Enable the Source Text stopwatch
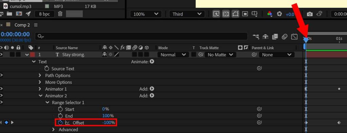The image size is (347, 133). point(46,69)
